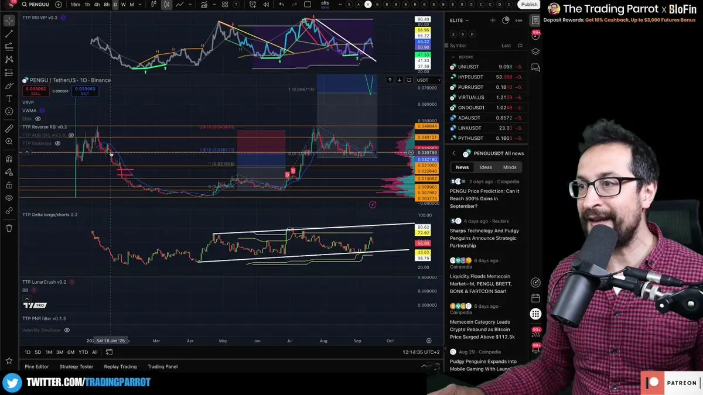Collapse the BEFORE watchlist section
This screenshot has width=703, height=395.
coord(453,57)
